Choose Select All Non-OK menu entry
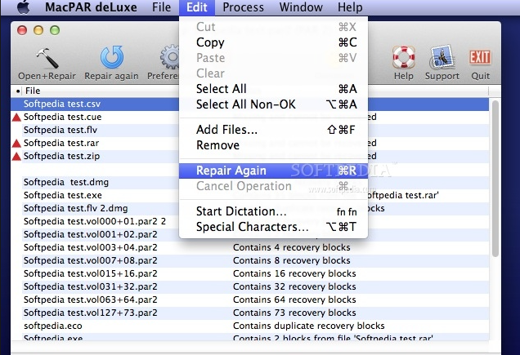 pyautogui.click(x=273, y=104)
